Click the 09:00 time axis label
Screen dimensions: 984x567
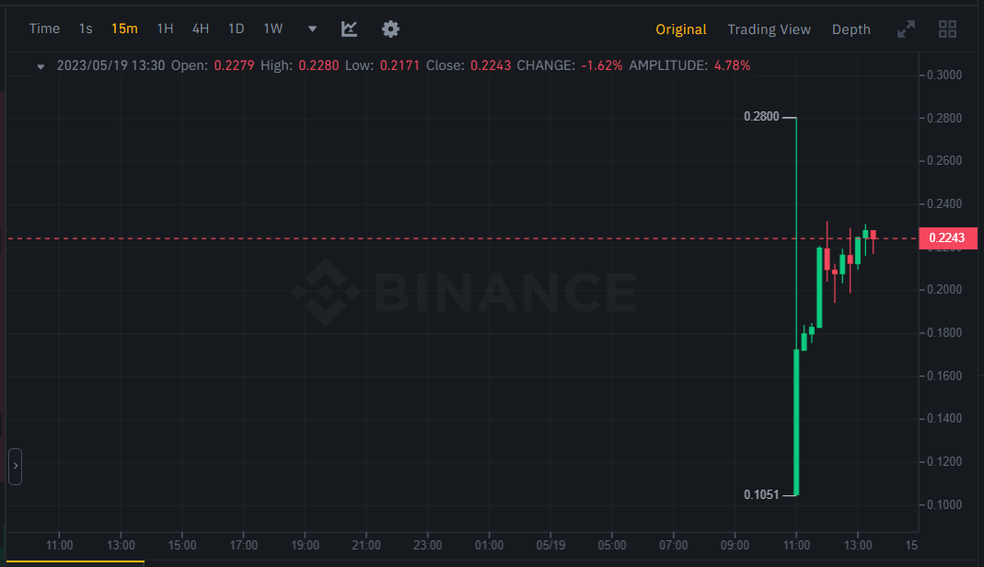point(735,546)
